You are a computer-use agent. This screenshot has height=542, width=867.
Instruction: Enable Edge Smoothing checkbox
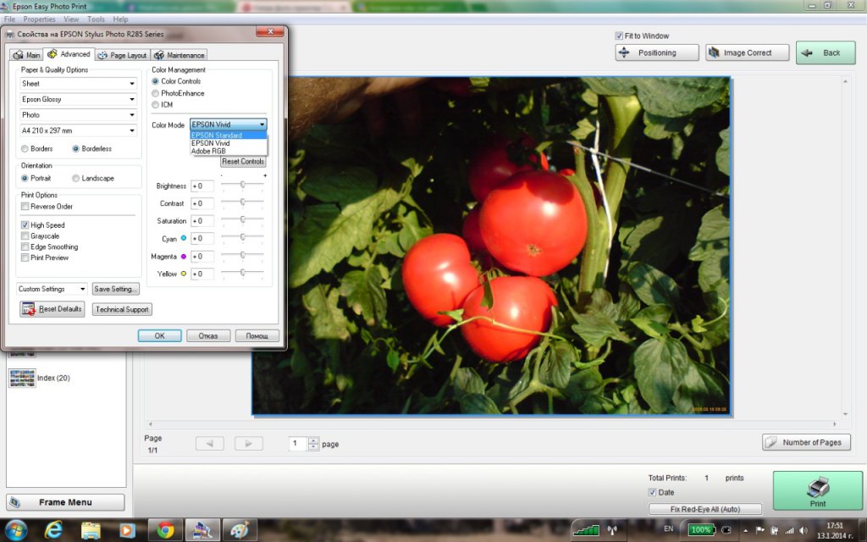click(25, 246)
